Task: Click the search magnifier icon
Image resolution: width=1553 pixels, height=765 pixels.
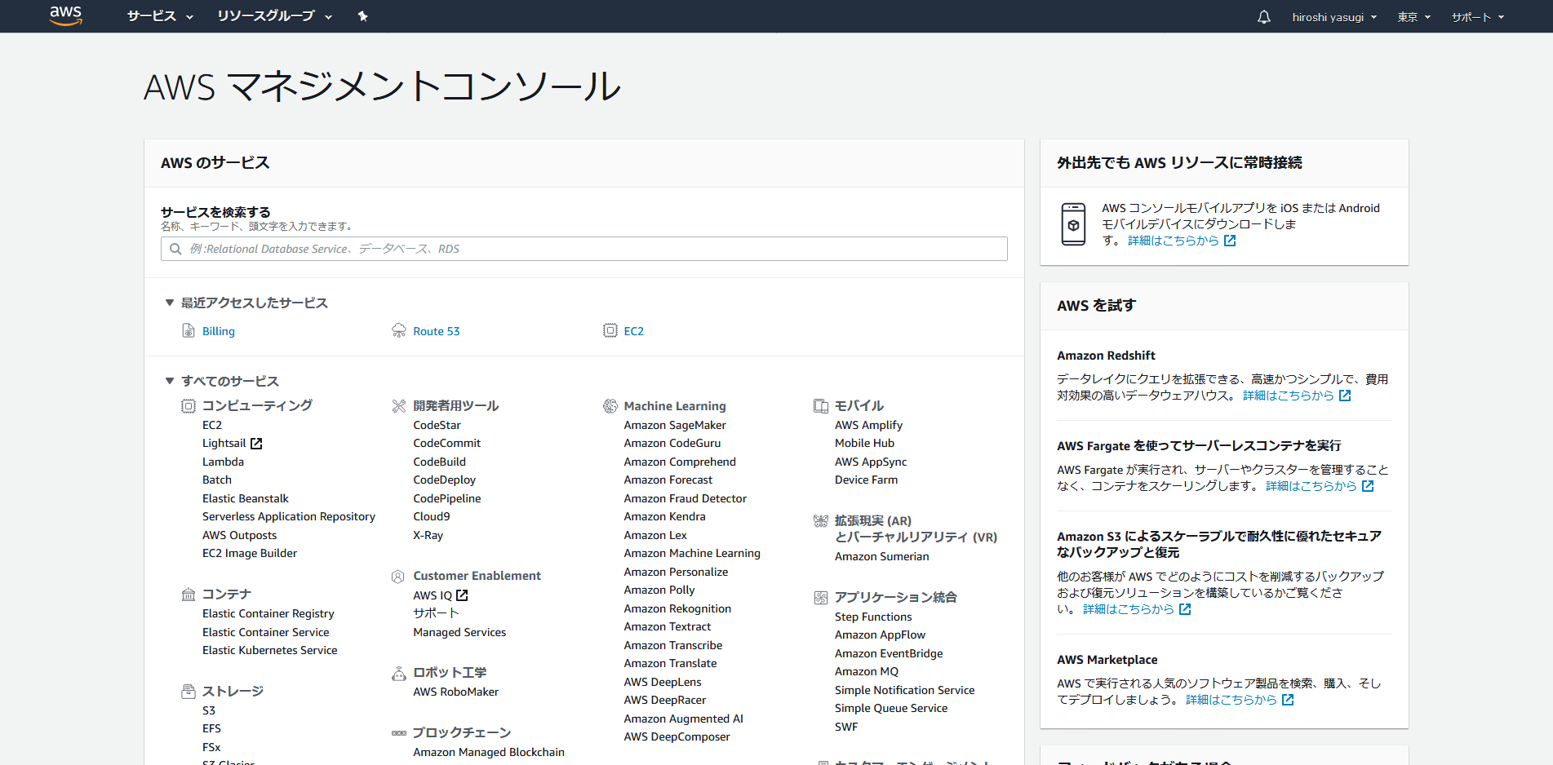Action: (175, 249)
